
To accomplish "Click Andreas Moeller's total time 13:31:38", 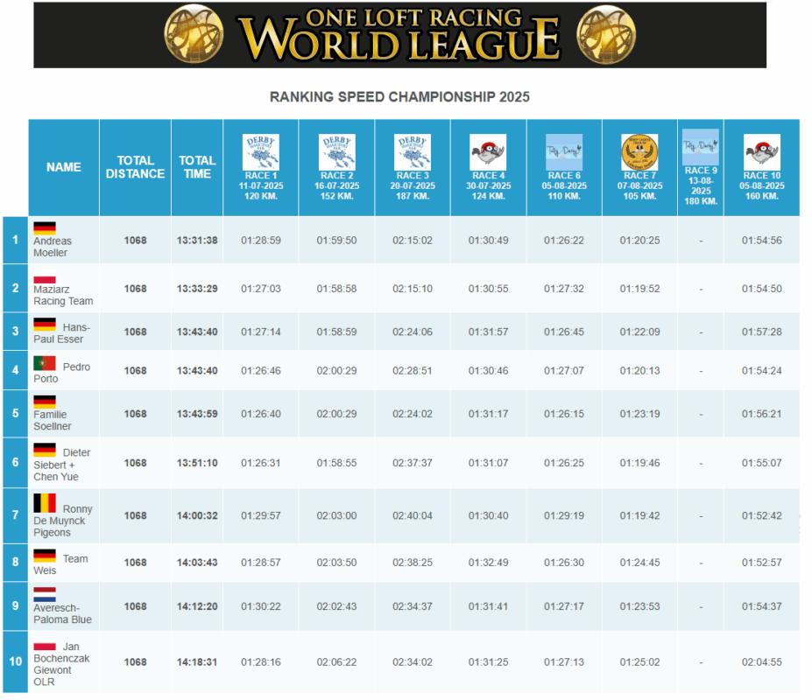I will (197, 240).
